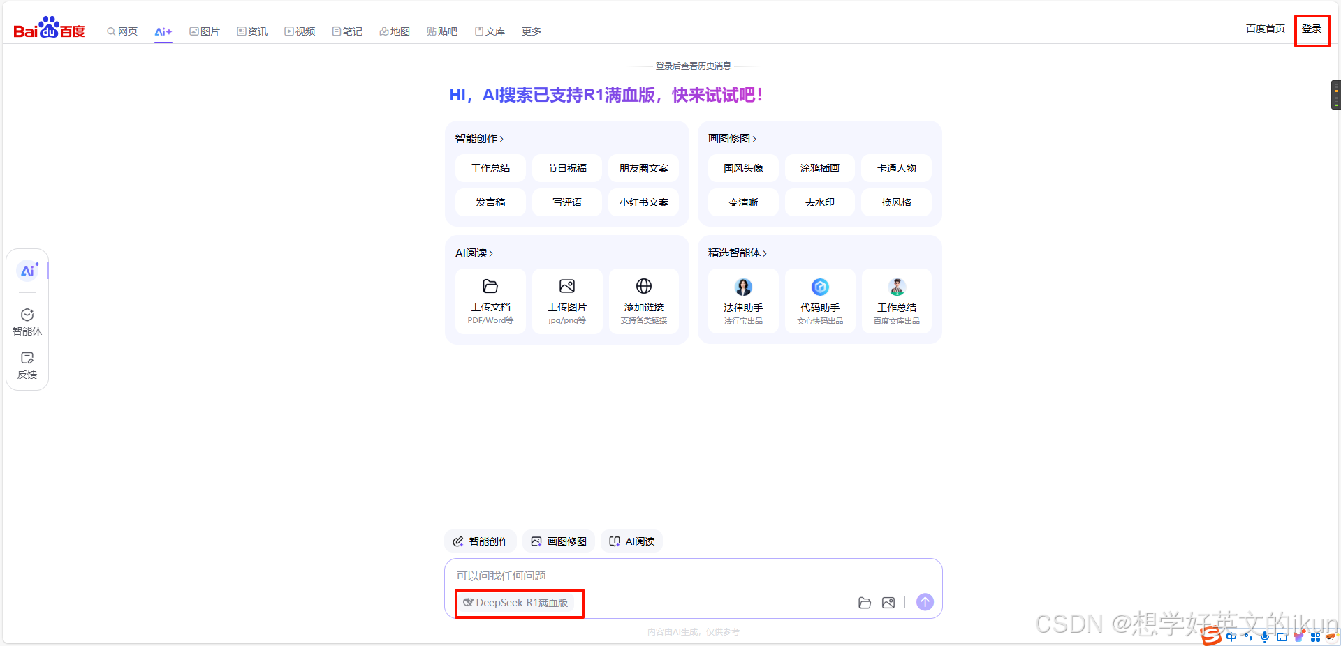The height and width of the screenshot is (646, 1341).
Task: Click the 上传图片 image card
Action: pyautogui.click(x=567, y=301)
